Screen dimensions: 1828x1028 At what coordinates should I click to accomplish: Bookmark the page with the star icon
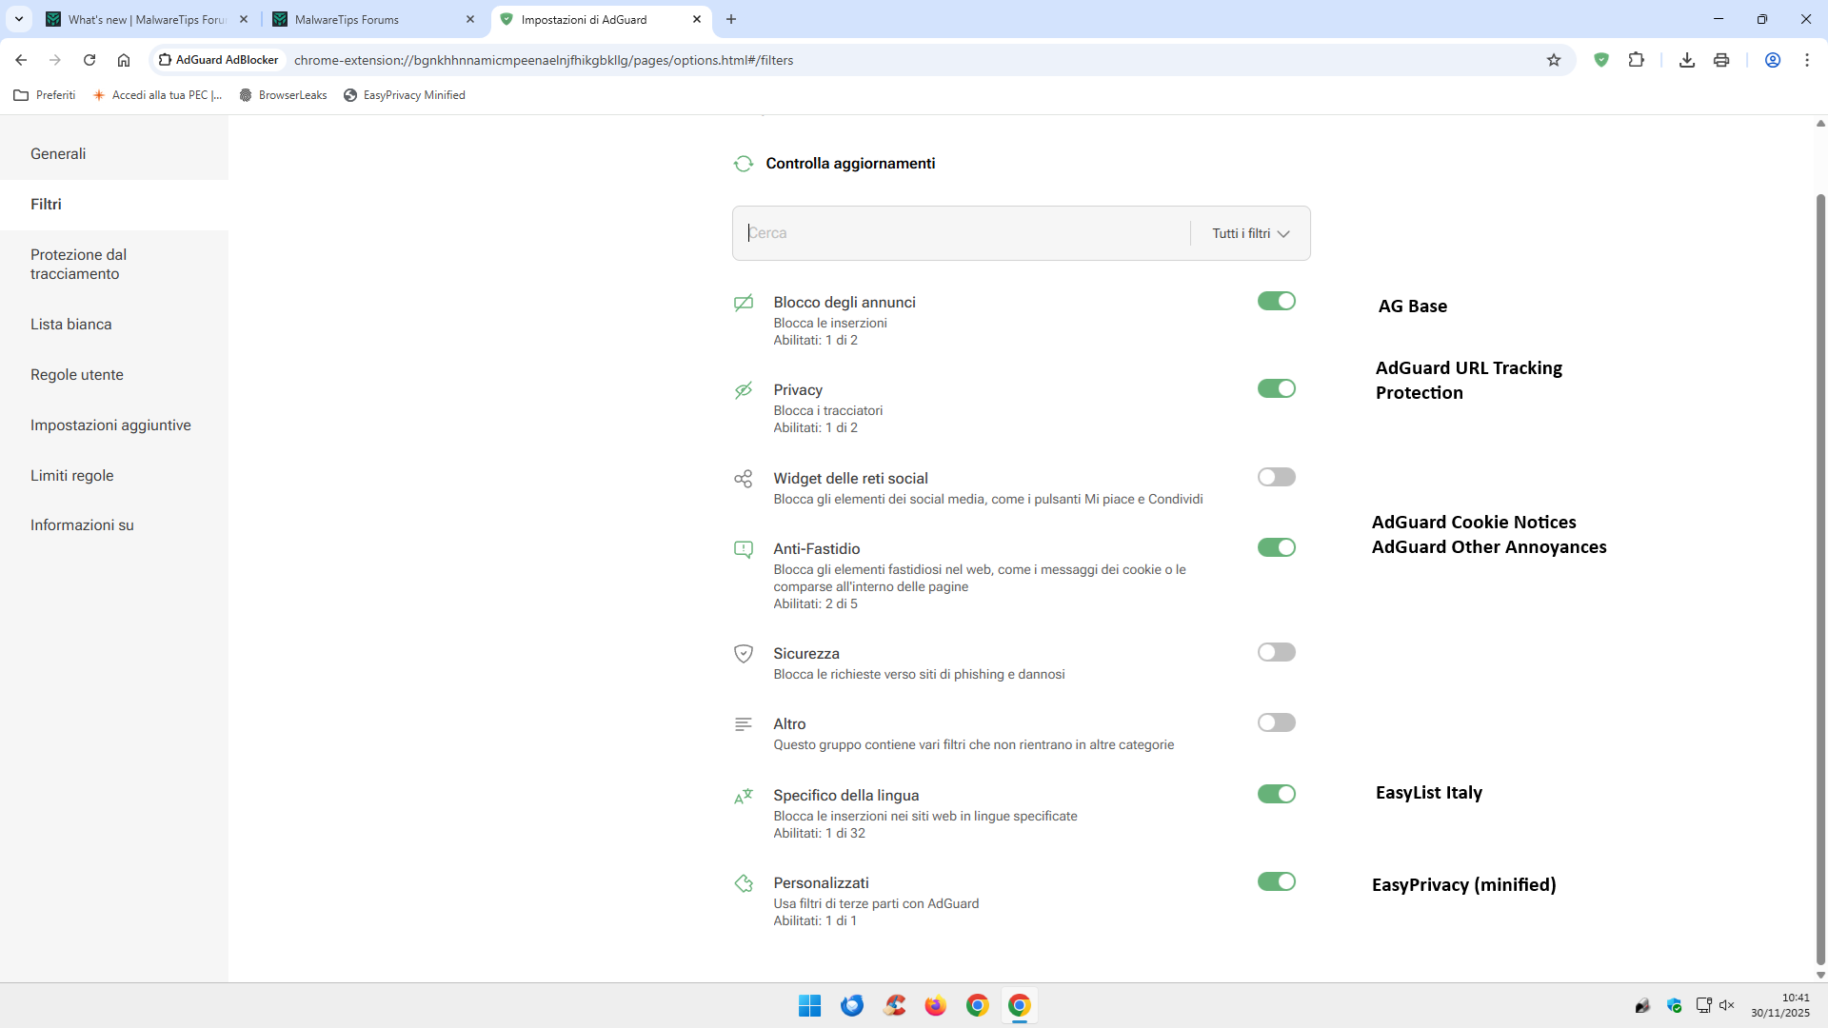pyautogui.click(x=1554, y=60)
